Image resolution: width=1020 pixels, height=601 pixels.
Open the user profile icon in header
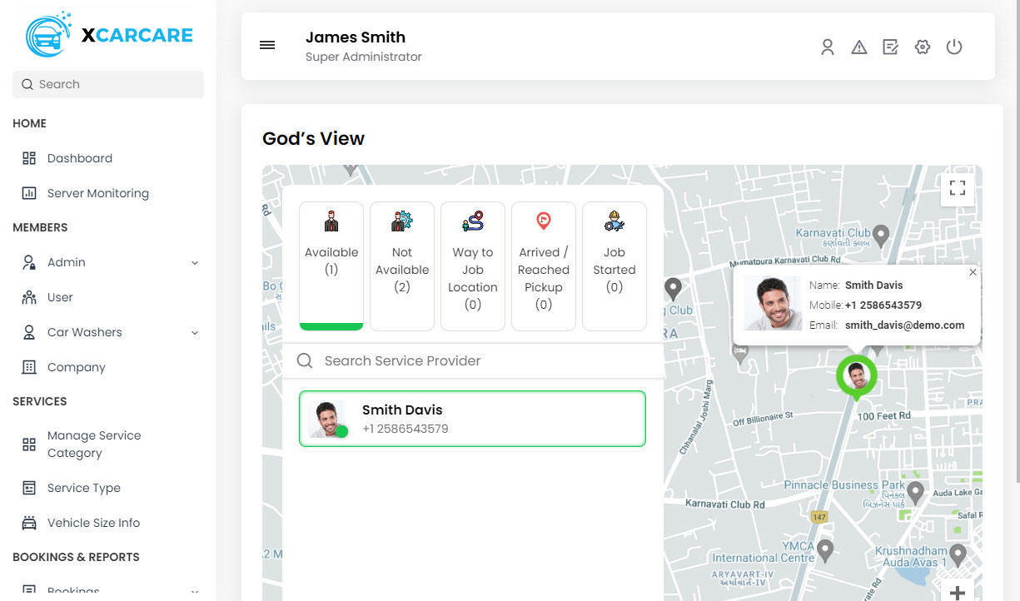tap(827, 47)
